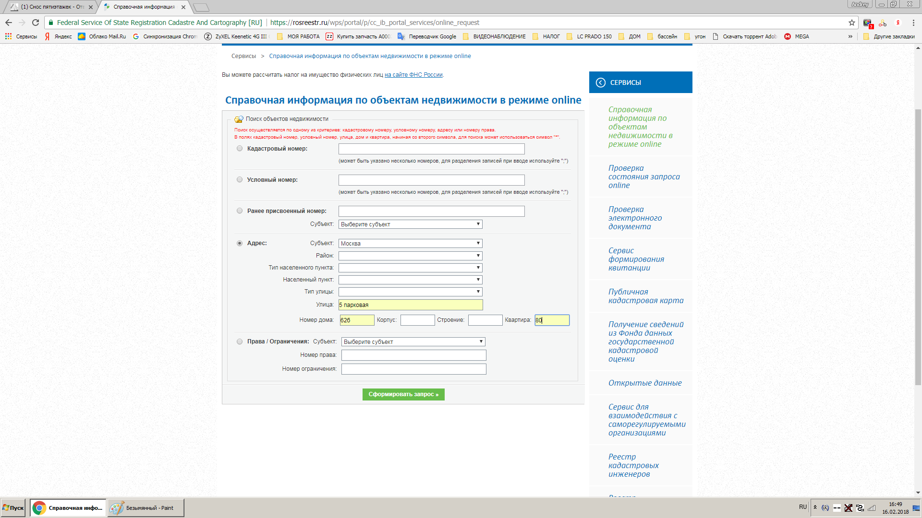The width and height of the screenshot is (922, 518).
Task: Click the back-arrow circle icon beside СЕРВИСЫ
Action: coord(601,82)
